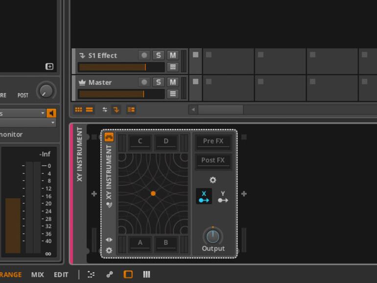Arm record on S1 Effect track
Viewport: 377px width, 283px height.
[x=144, y=55]
